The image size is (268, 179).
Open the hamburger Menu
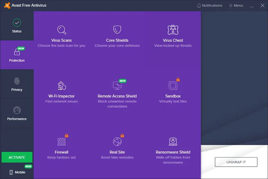point(236,5)
